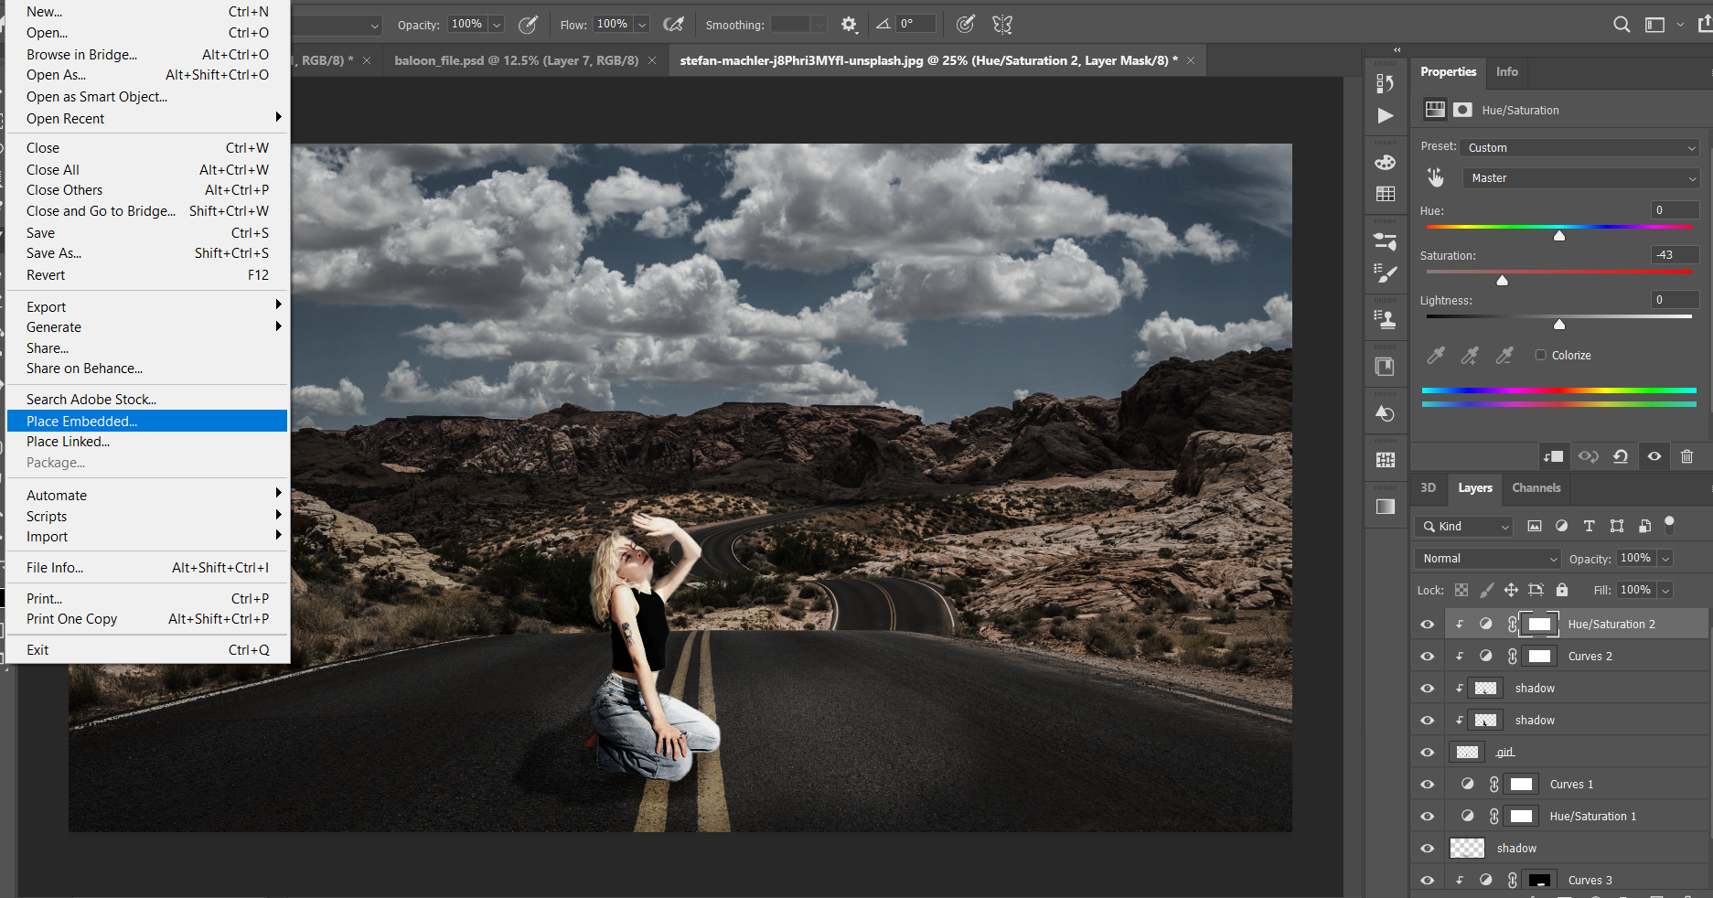
Task: Toggle lock all padlock icon
Action: pyautogui.click(x=1562, y=590)
